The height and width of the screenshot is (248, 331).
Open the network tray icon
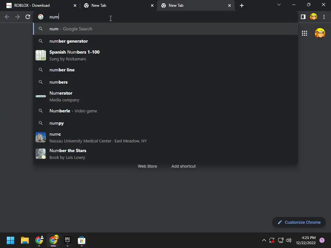click(x=281, y=240)
